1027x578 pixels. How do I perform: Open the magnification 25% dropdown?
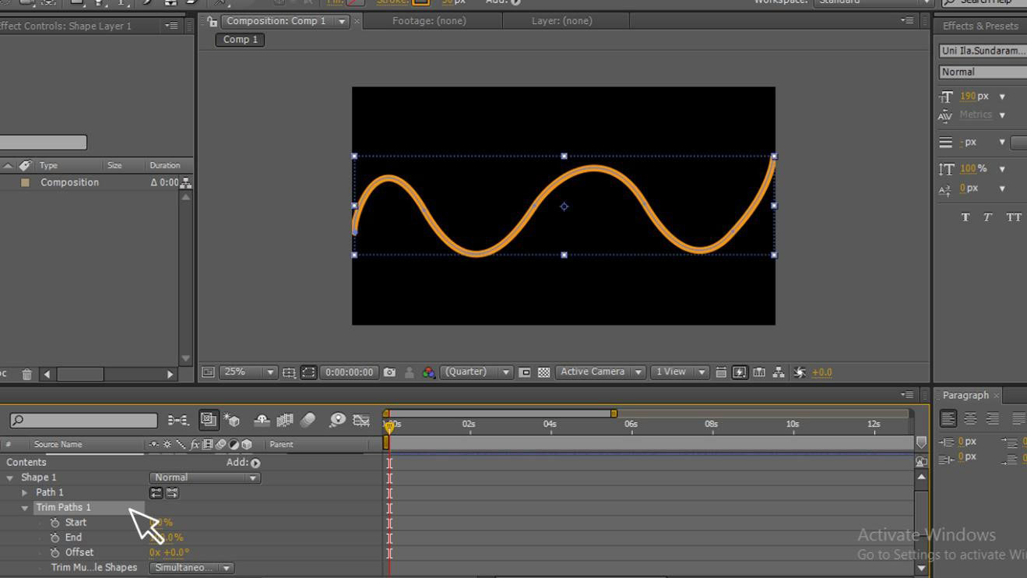click(248, 372)
